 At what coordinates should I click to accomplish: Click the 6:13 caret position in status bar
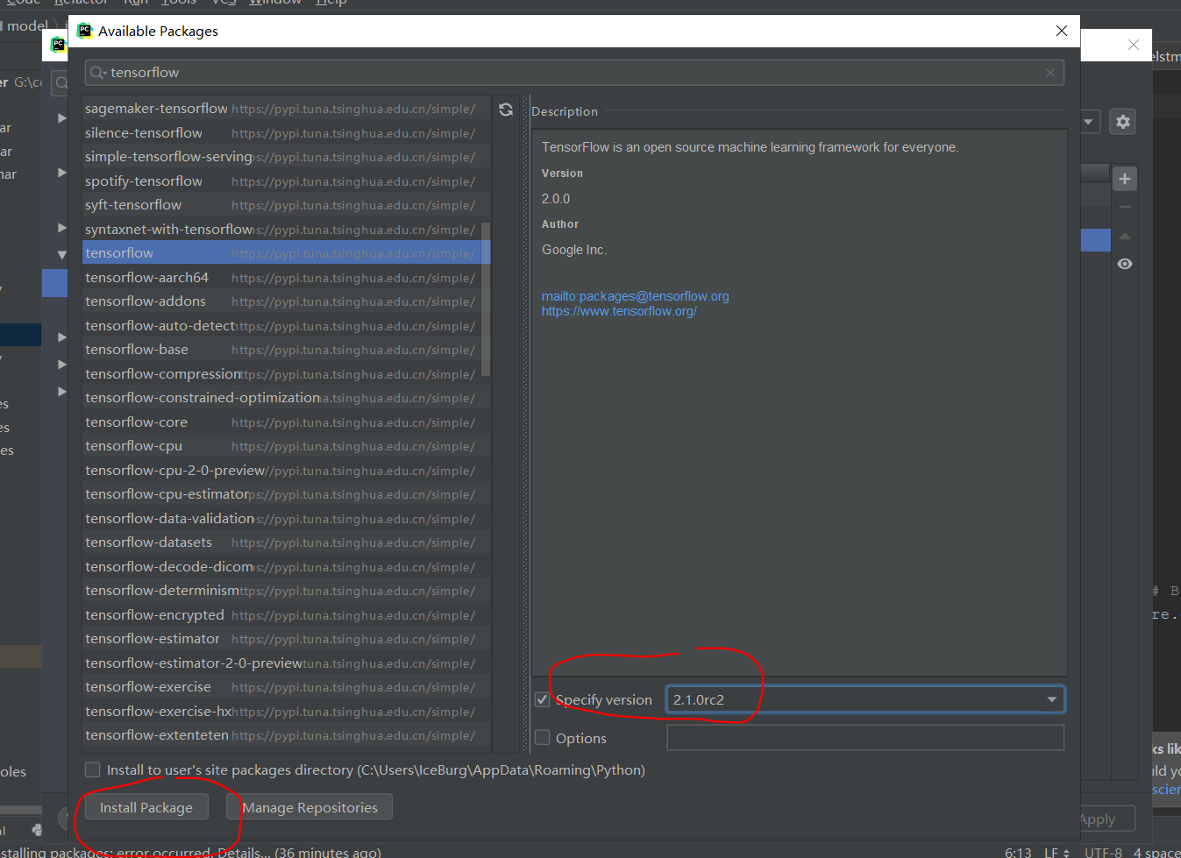tap(1018, 852)
